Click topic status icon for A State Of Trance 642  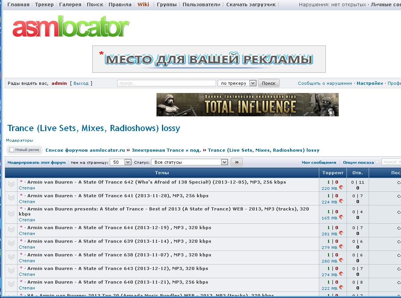coord(11,185)
